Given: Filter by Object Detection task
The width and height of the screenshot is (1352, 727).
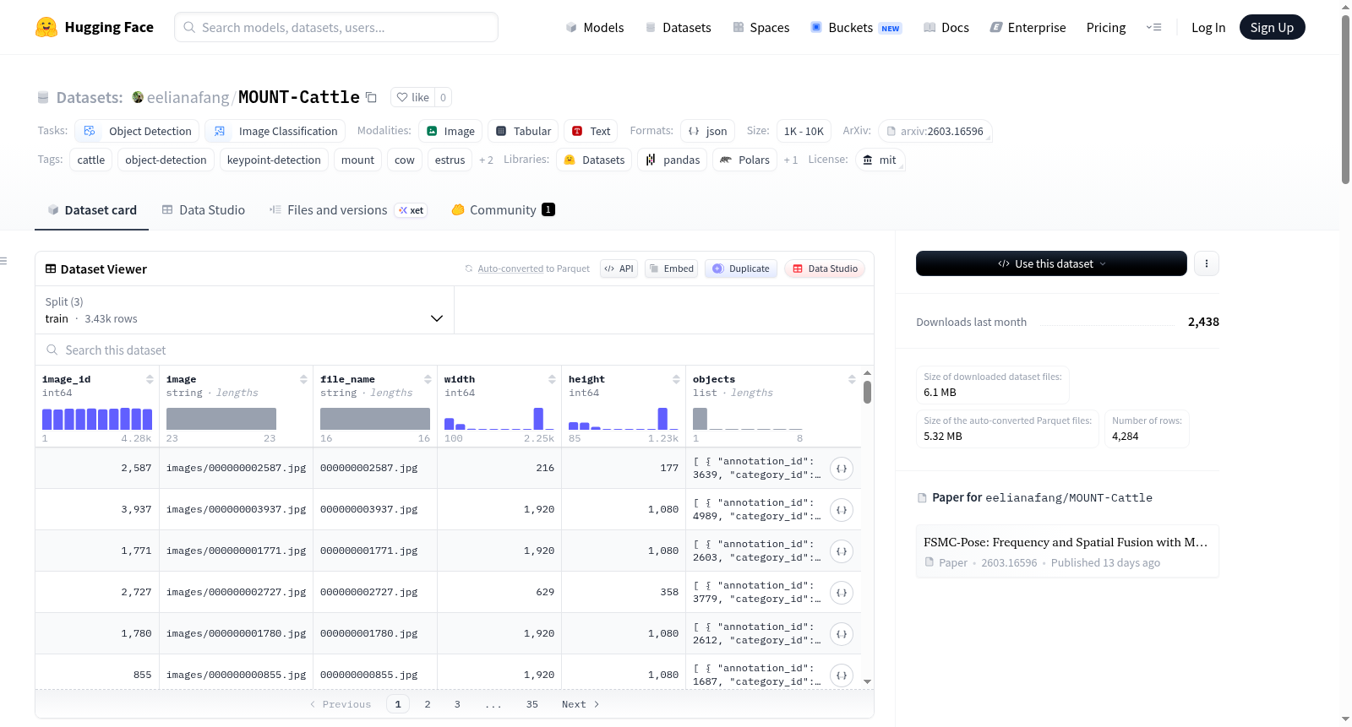Looking at the screenshot, I should tap(138, 131).
